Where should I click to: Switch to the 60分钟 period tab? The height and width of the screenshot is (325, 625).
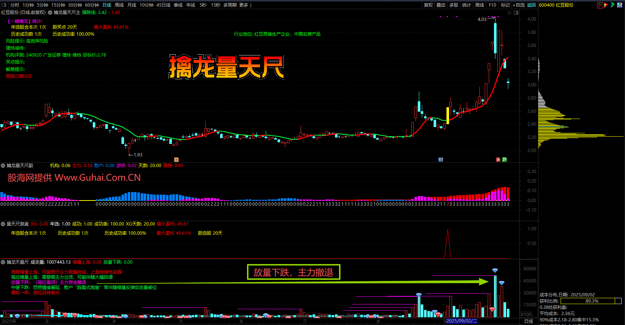[92, 5]
